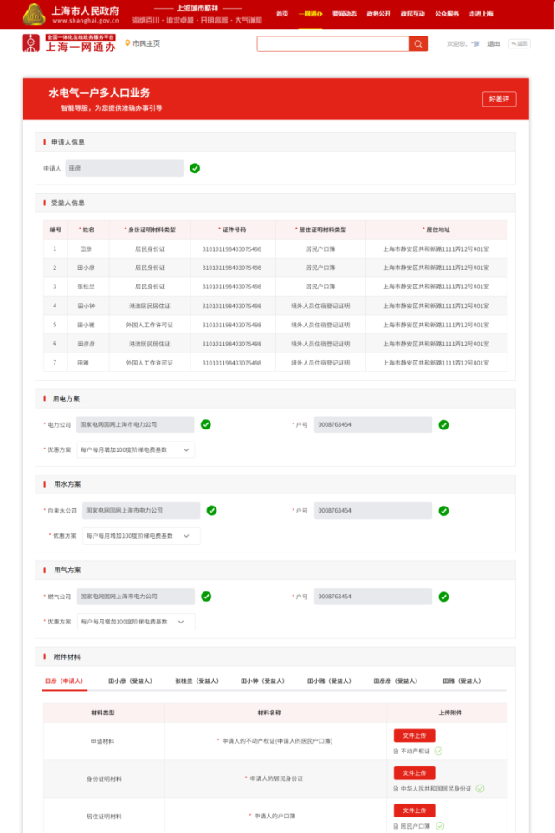Click green check beside gas 户号 field
The width and height of the screenshot is (555, 833).
click(x=443, y=597)
